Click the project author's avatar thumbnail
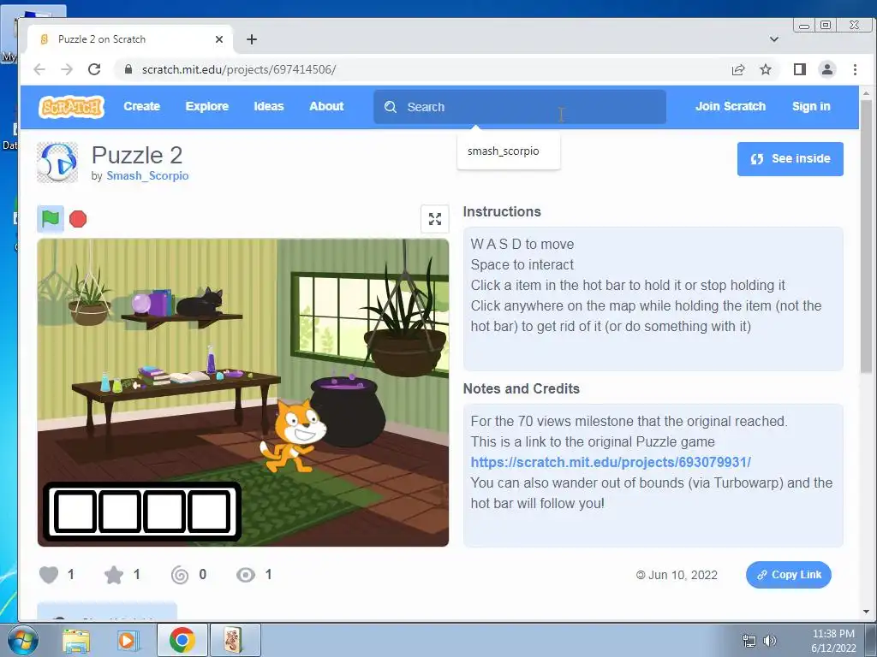The width and height of the screenshot is (877, 657). point(57,163)
